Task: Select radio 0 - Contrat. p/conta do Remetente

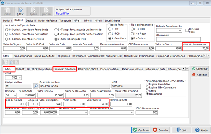Action: (x=6, y=29)
